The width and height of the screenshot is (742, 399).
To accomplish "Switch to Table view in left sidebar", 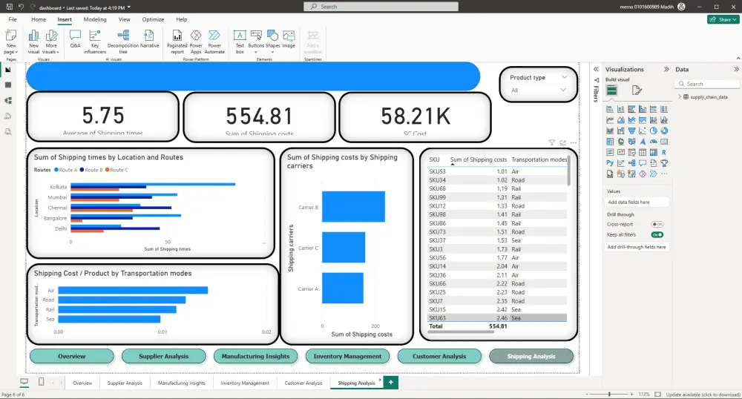I will (8, 85).
